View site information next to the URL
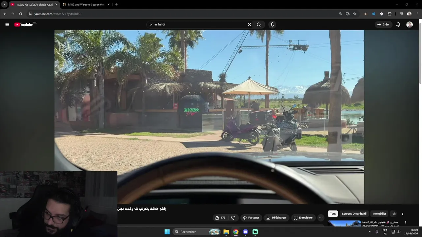The width and height of the screenshot is (422, 237). click(x=30, y=14)
